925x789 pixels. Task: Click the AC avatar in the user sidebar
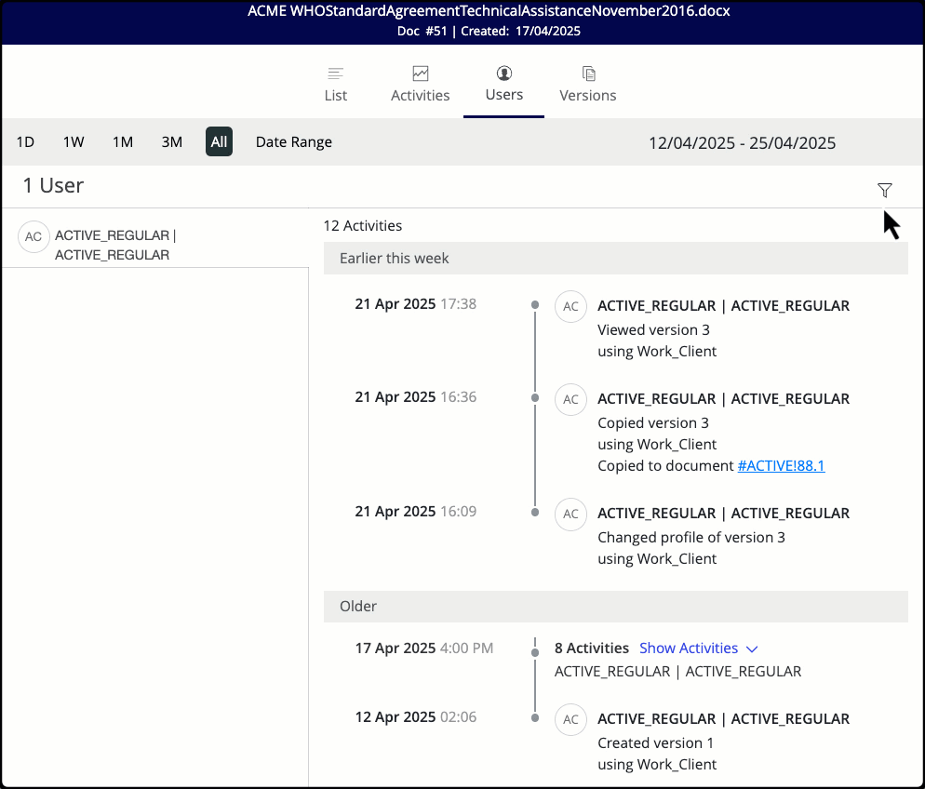pos(34,236)
